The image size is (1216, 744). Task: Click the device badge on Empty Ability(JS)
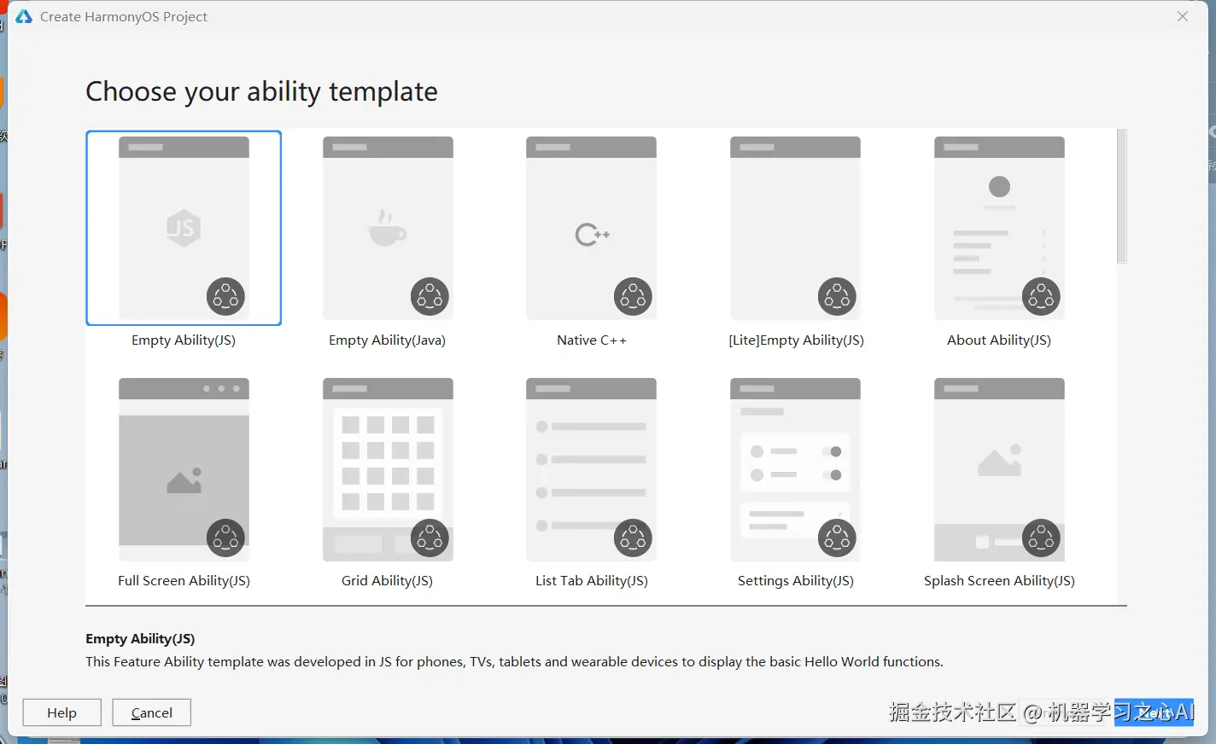pyautogui.click(x=225, y=296)
